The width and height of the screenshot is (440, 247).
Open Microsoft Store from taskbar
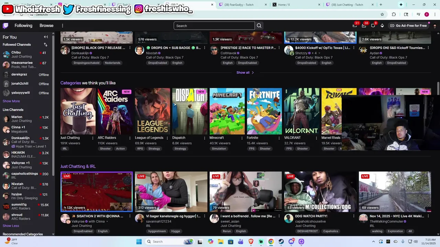point(231,242)
